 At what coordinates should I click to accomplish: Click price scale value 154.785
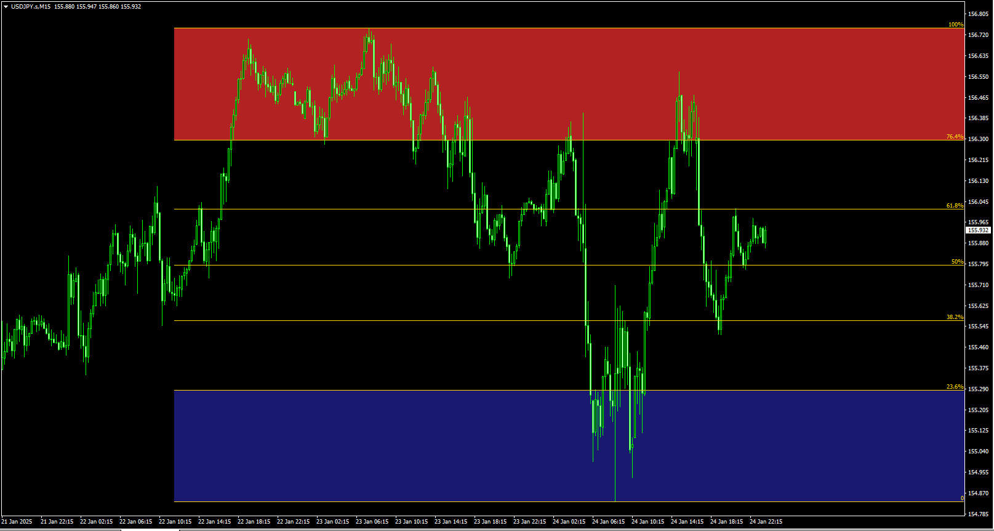point(978,514)
